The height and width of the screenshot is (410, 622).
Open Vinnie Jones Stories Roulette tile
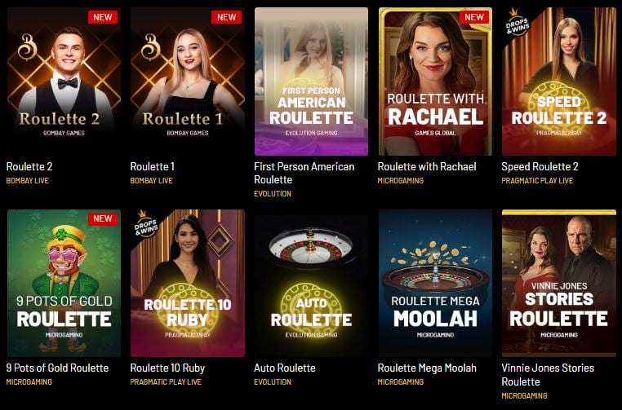[559, 283]
